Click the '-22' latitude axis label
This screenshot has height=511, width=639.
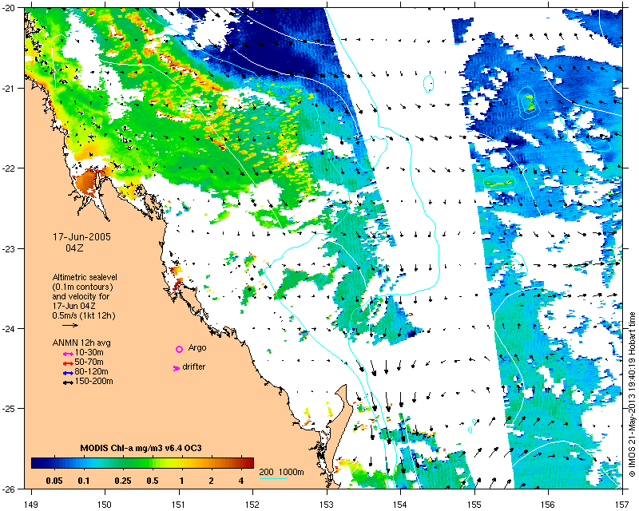9,168
